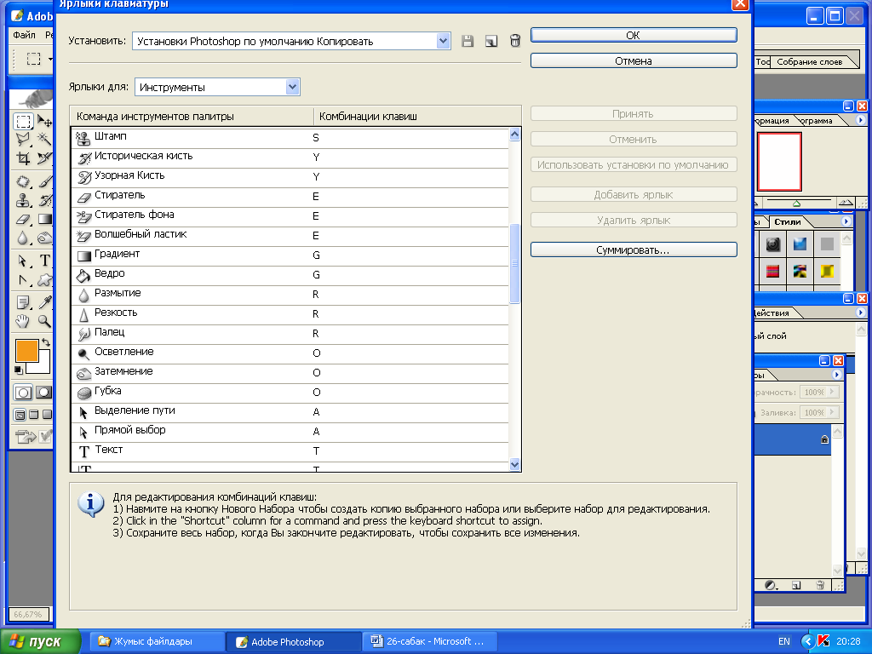Select the Path Selection arrow tool in toolbox
The height and width of the screenshot is (654, 872).
[x=23, y=261]
